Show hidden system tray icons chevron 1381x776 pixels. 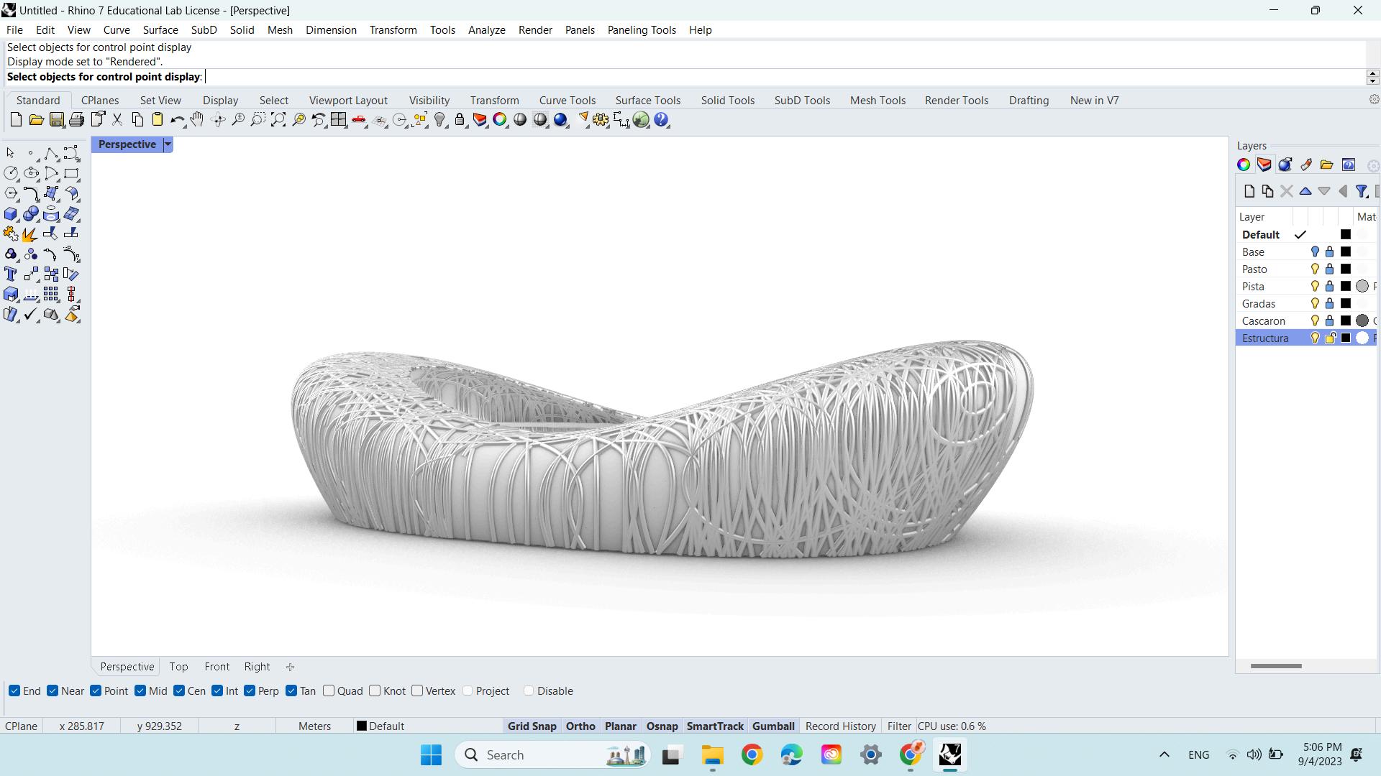point(1164,754)
